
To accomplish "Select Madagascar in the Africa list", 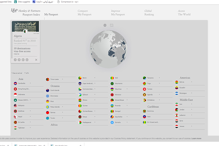I will click(87, 122).
